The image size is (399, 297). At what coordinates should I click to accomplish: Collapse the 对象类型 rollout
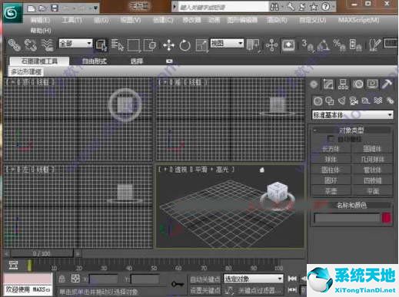351,130
